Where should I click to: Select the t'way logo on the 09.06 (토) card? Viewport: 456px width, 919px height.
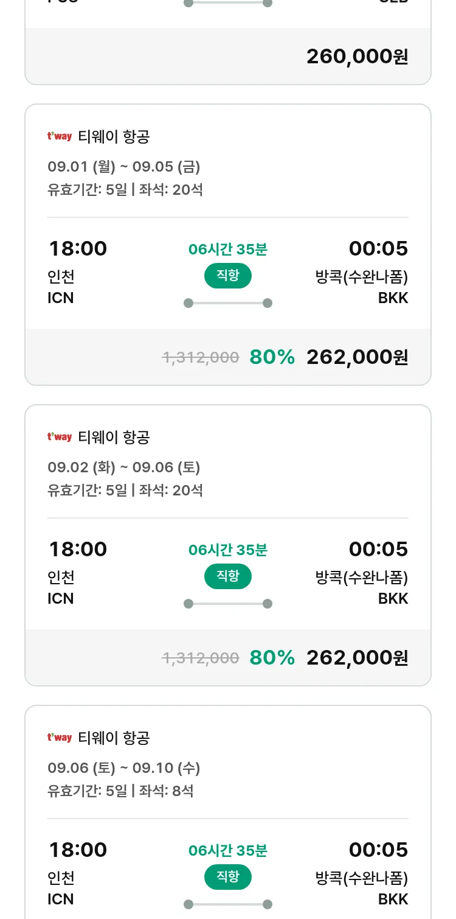pyautogui.click(x=60, y=738)
